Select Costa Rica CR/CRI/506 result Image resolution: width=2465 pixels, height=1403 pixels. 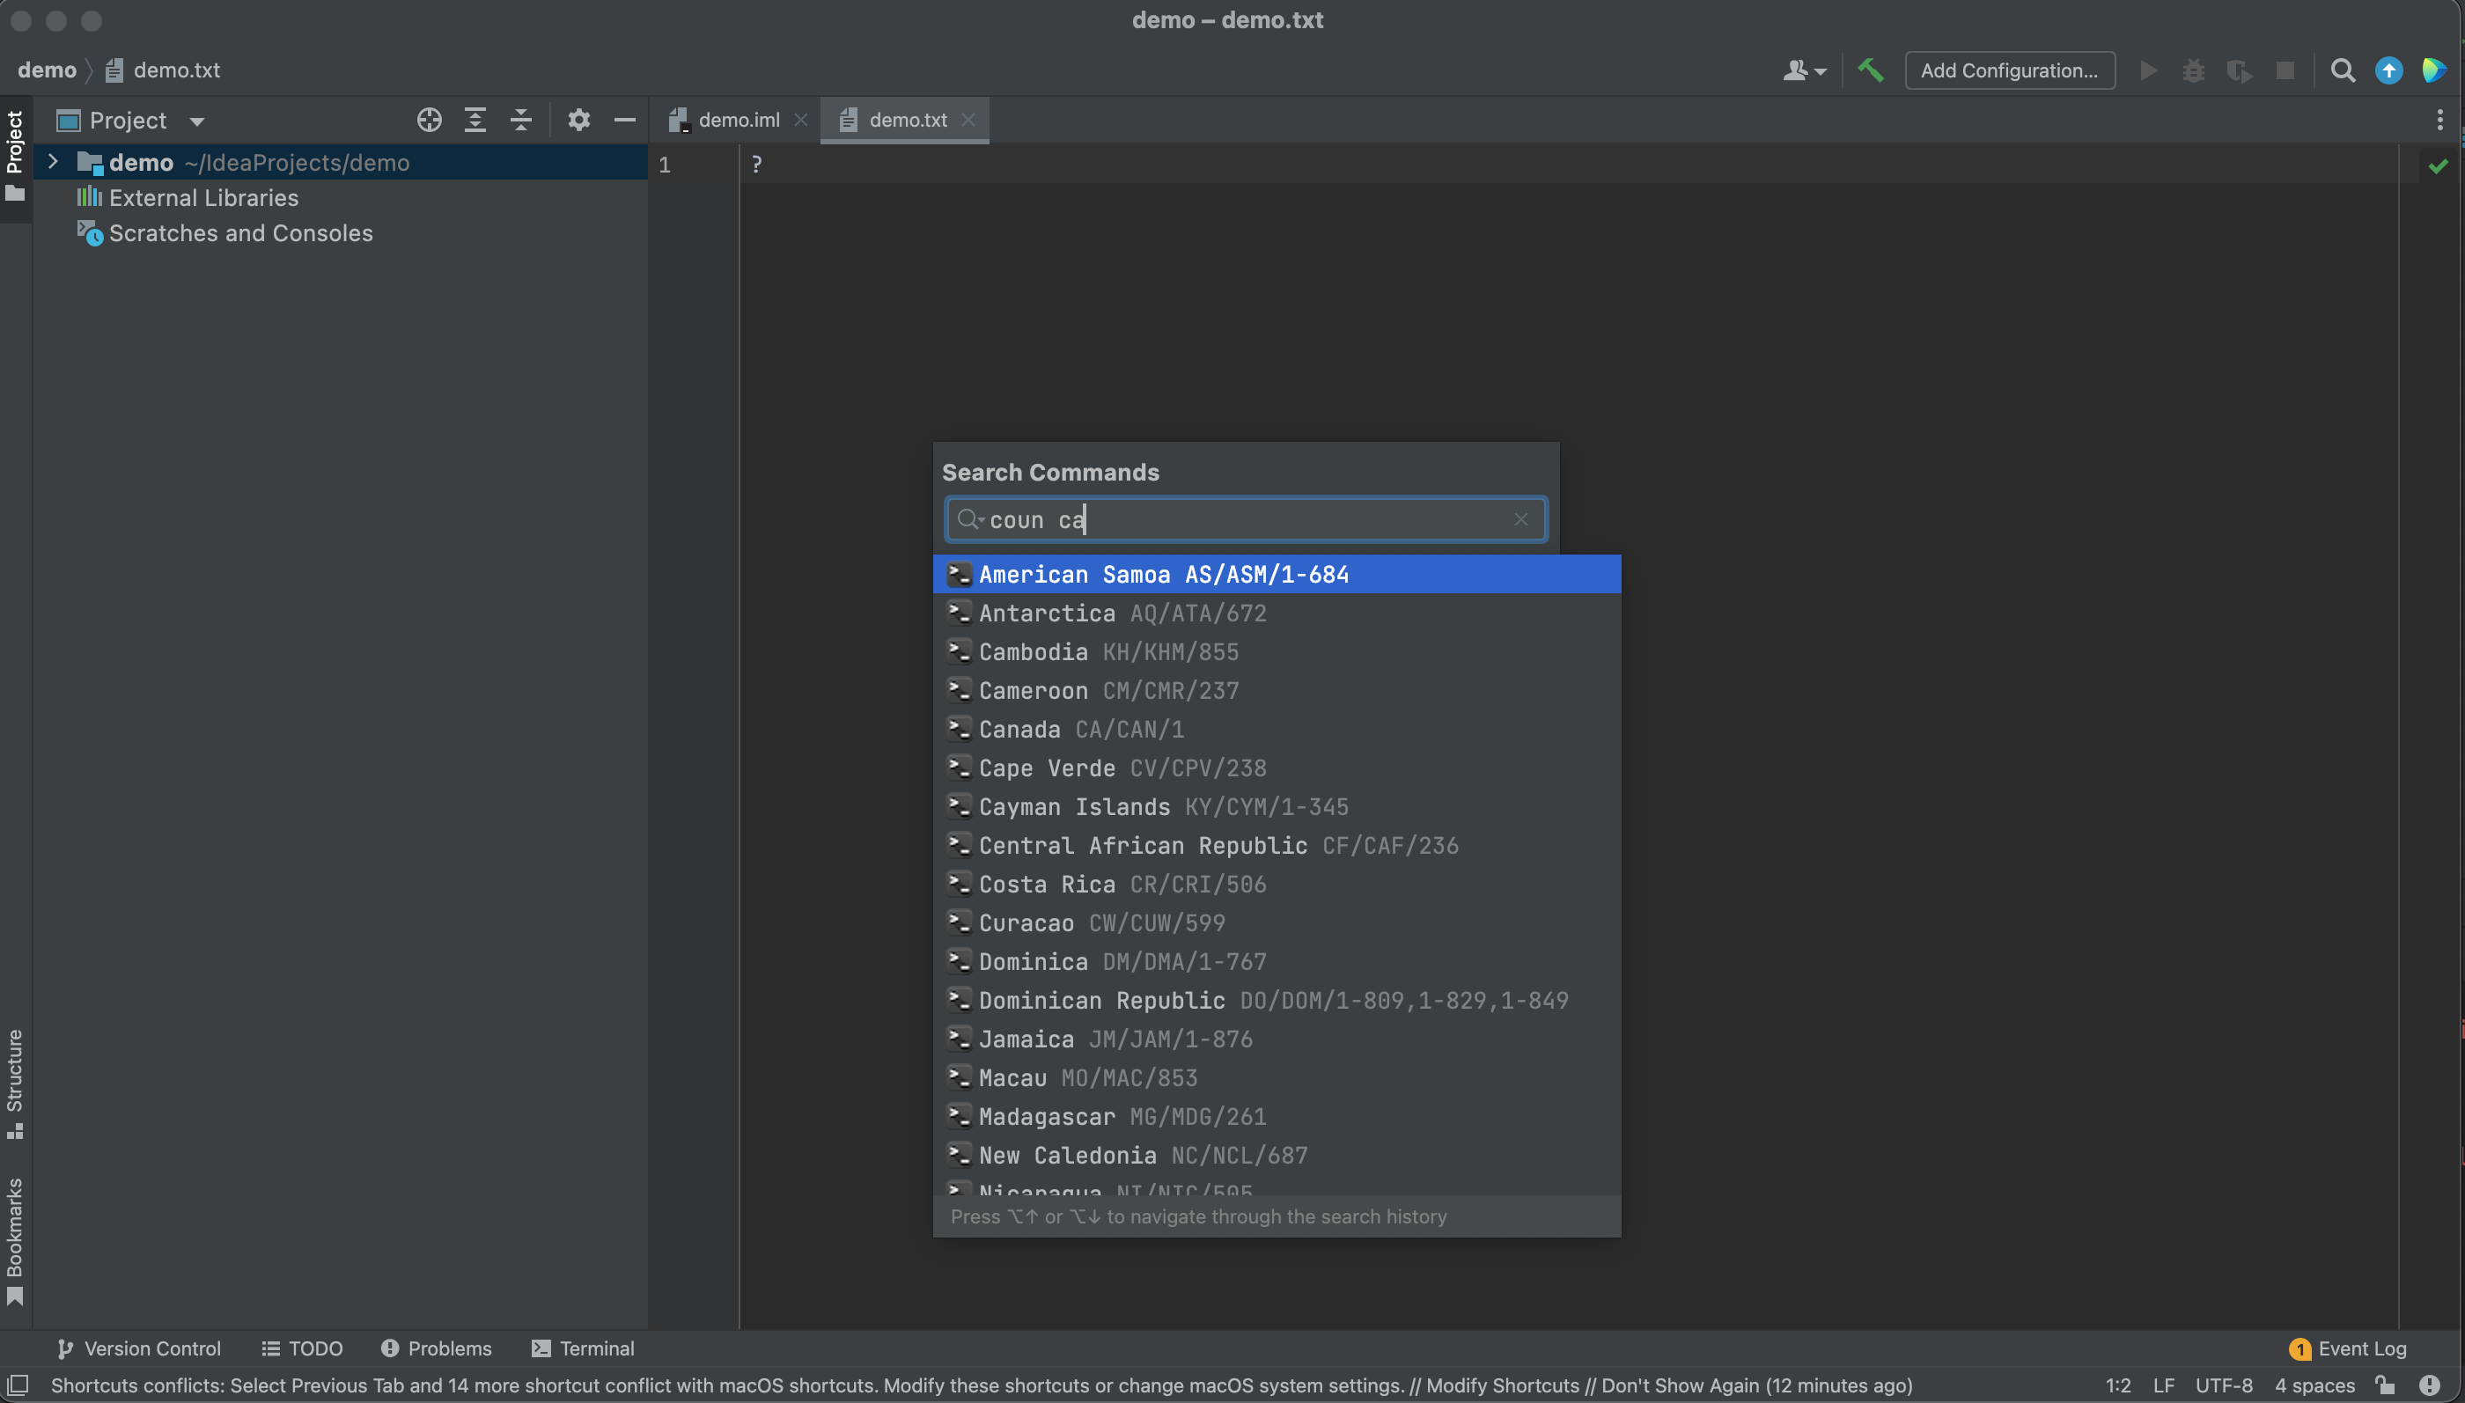1277,884
